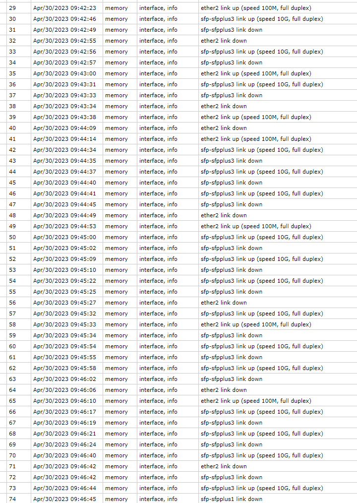Image resolution: width=357 pixels, height=503 pixels.
Task: Select row 71 ether2 link down message
Action: (x=224, y=466)
